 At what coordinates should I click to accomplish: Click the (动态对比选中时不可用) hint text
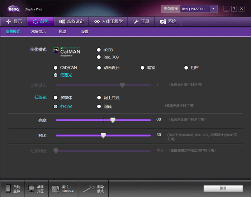(x=187, y=119)
